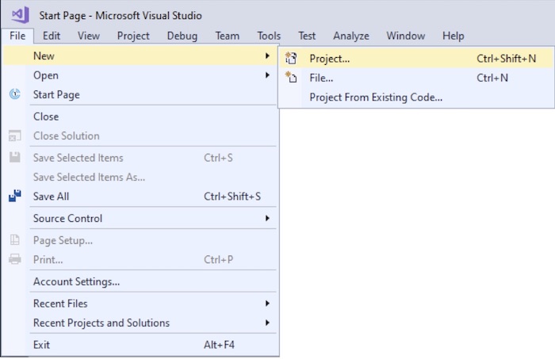This screenshot has height=359, width=555.
Task: Click the Save All floppy disks icon
Action: pos(15,196)
